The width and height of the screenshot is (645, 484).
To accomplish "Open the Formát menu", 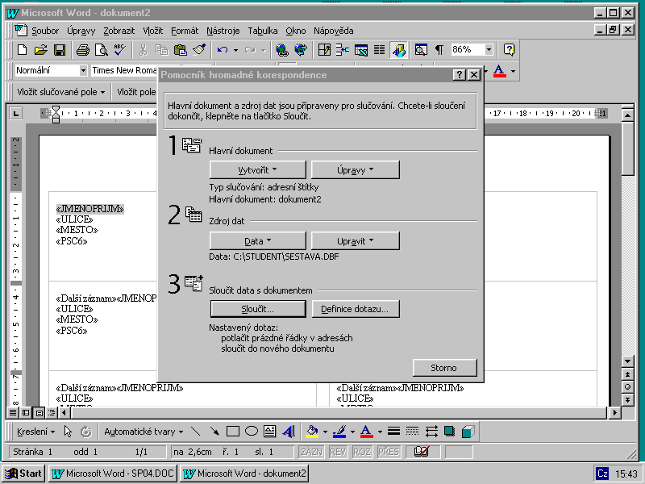I will pyautogui.click(x=185, y=31).
